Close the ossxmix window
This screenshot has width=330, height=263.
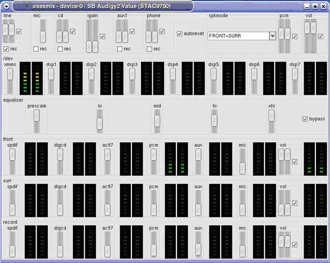pyautogui.click(x=323, y=7)
